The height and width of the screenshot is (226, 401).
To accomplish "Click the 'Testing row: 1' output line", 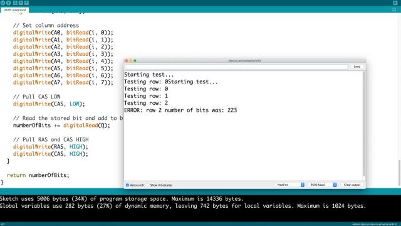I will coord(146,96).
